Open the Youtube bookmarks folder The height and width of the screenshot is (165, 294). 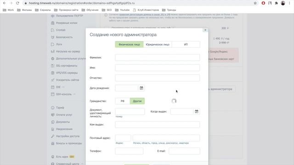click(122, 10)
